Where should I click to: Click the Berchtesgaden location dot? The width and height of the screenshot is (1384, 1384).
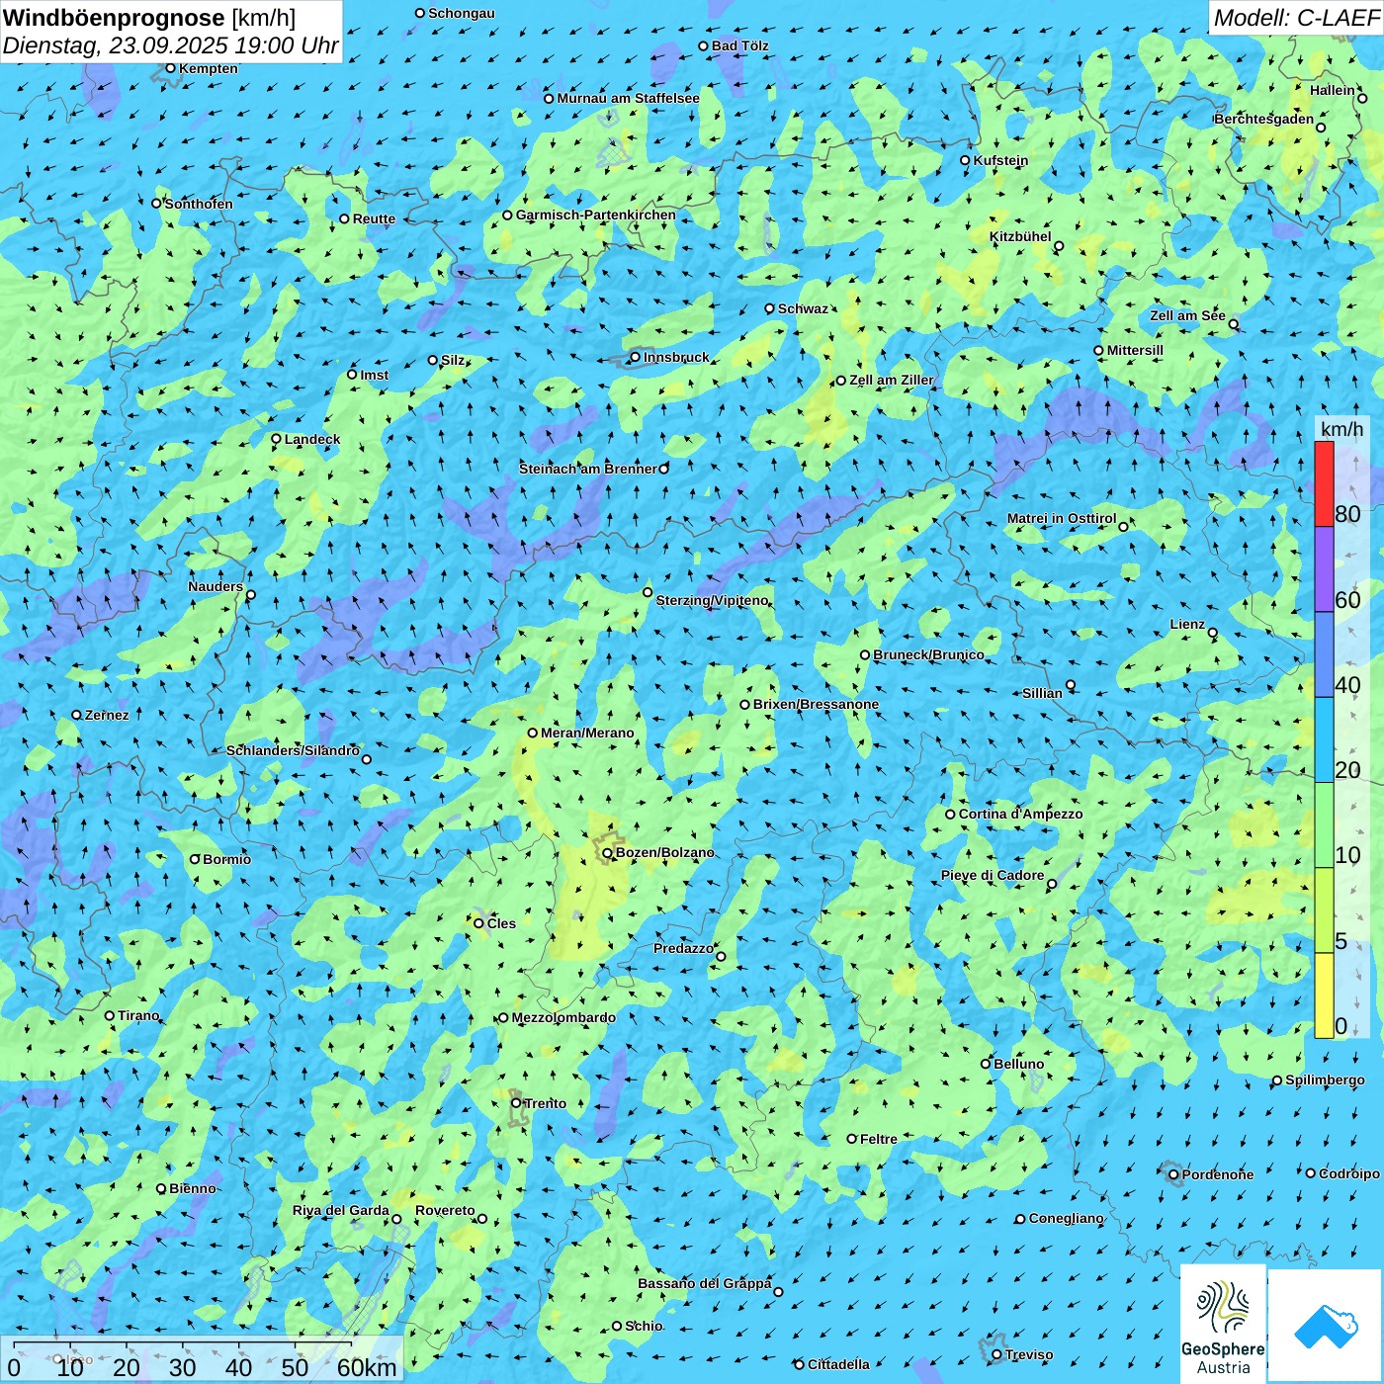pos(1321,128)
